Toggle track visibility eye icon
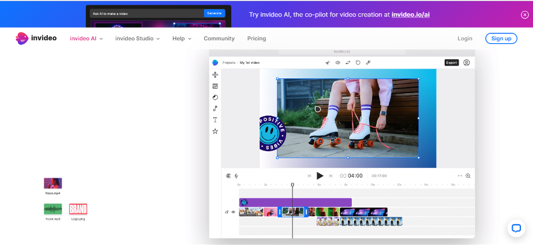Viewport: 533px width, 245px height. [x=233, y=212]
